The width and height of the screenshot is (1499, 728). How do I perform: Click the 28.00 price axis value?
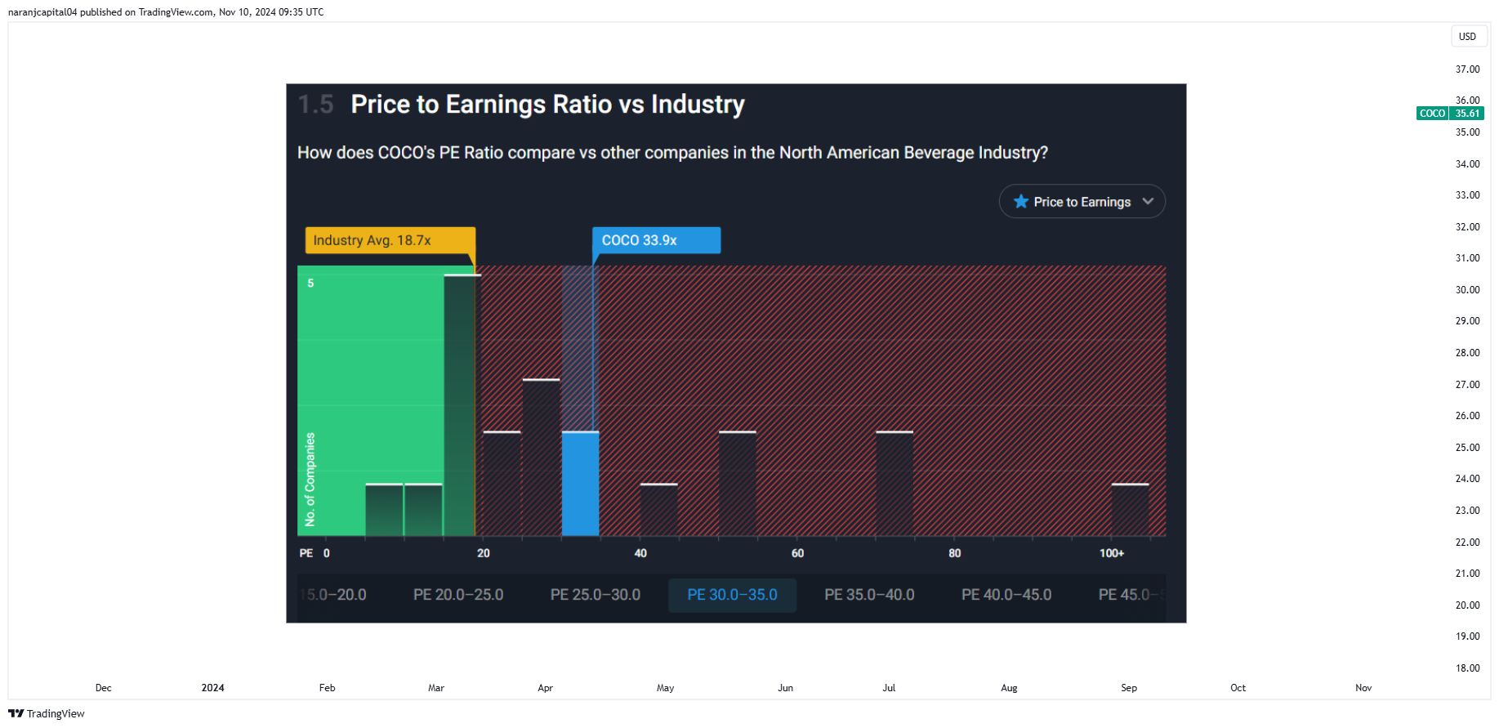[x=1467, y=353]
